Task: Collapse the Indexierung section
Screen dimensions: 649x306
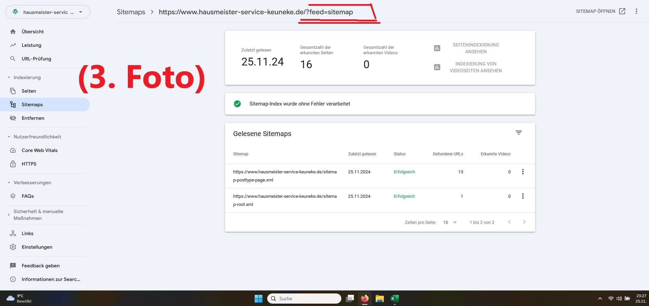Action: 9,77
